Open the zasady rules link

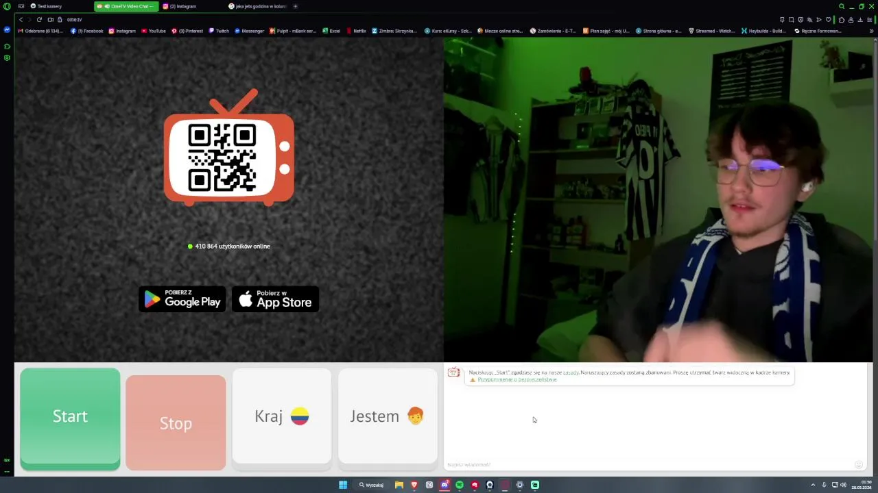coord(571,372)
